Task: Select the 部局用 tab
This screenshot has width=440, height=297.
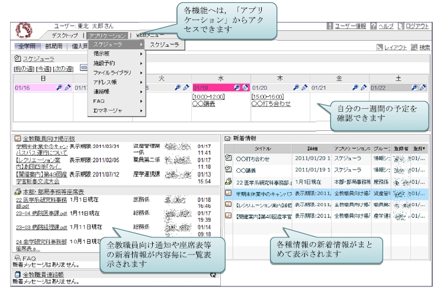Action: (x=54, y=46)
